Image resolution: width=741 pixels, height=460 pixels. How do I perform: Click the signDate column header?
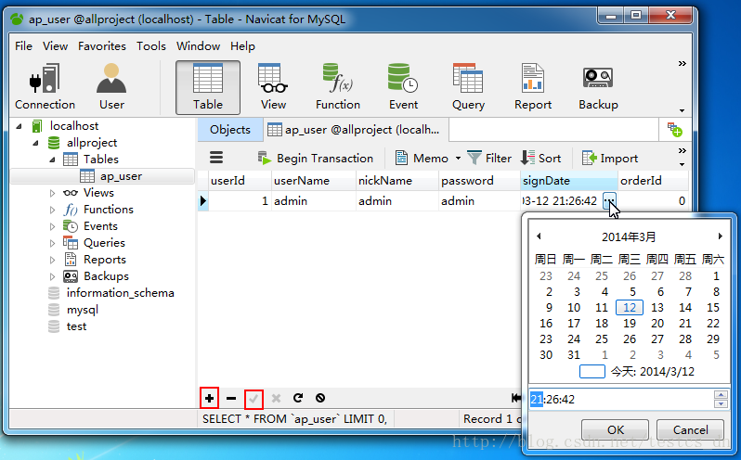tap(569, 181)
